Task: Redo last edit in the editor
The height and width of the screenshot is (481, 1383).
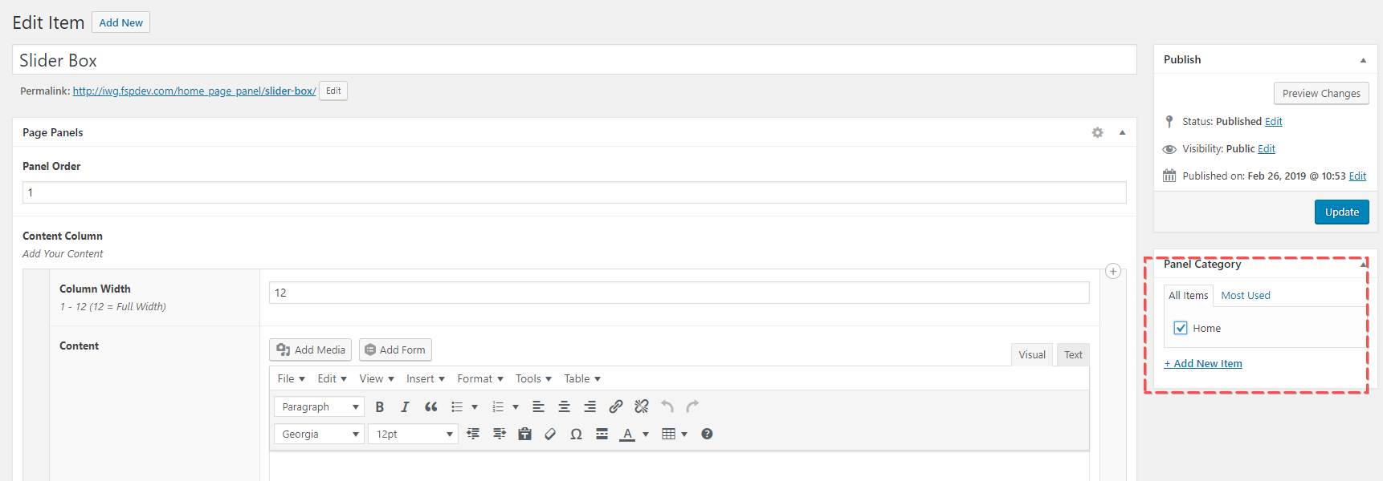Action: pyautogui.click(x=693, y=406)
